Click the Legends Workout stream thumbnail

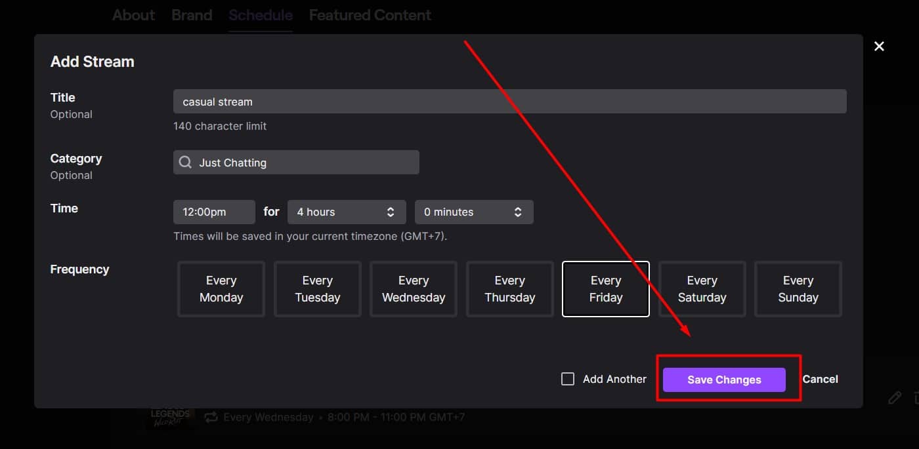coord(169,417)
